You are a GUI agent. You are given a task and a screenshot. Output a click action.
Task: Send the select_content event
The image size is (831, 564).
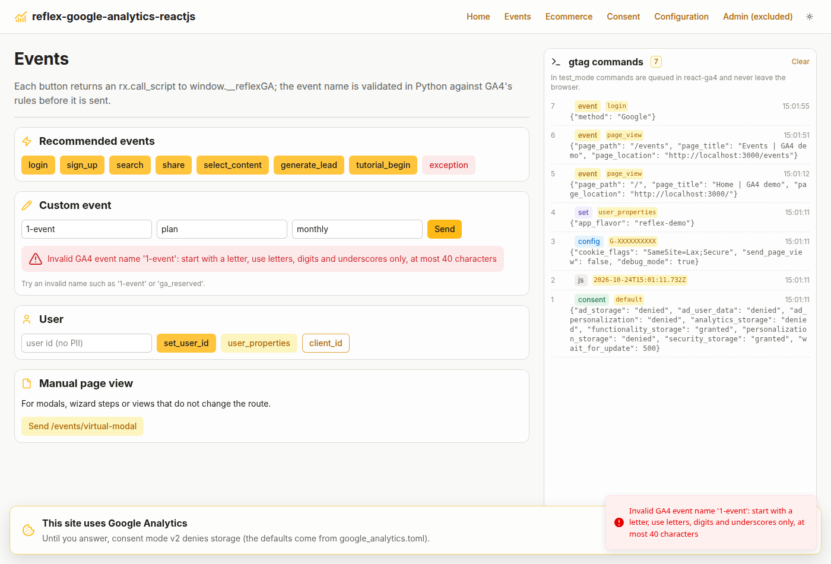pos(233,165)
